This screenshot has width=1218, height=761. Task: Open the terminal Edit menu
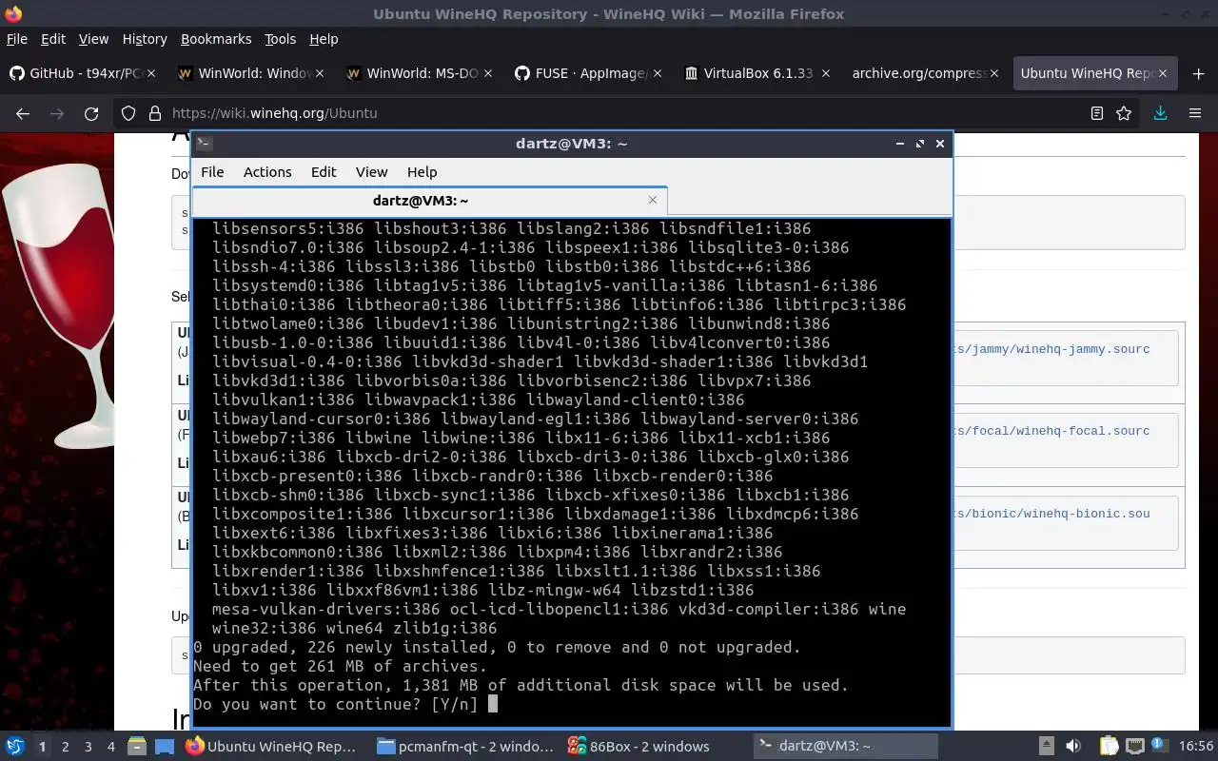click(324, 172)
